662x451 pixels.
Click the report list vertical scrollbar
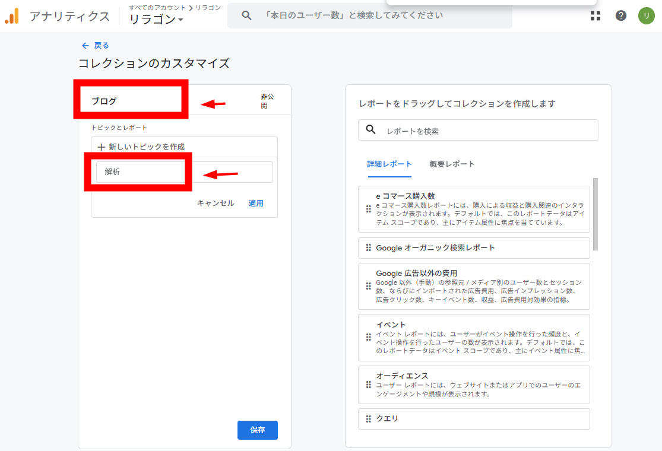tap(596, 214)
